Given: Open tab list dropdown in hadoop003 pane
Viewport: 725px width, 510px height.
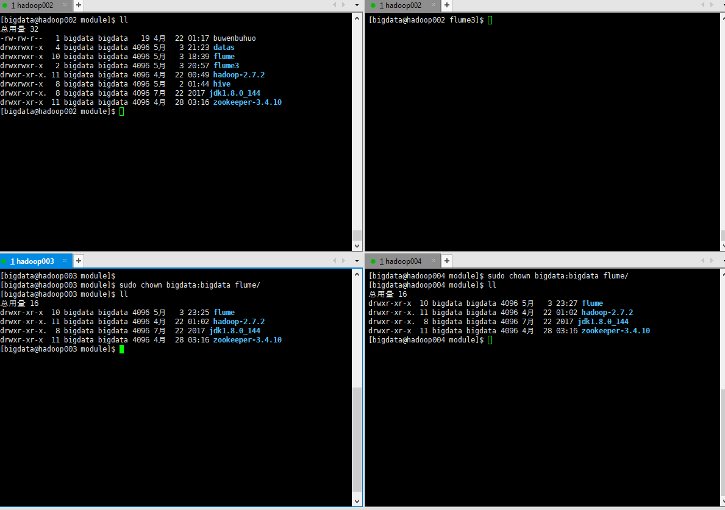Looking at the screenshot, I should (x=357, y=261).
